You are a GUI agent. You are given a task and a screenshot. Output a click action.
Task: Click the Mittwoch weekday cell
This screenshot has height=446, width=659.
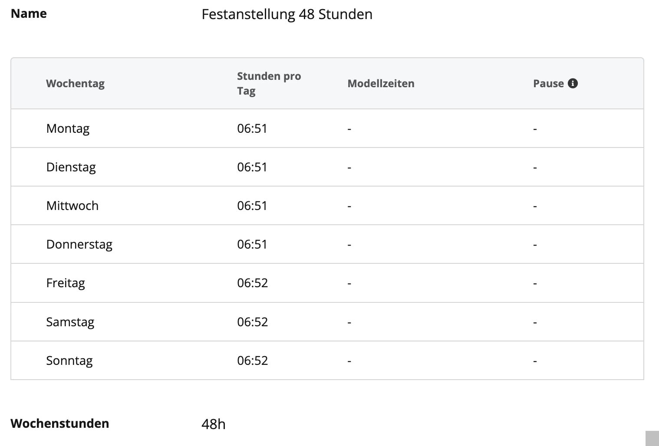(72, 206)
